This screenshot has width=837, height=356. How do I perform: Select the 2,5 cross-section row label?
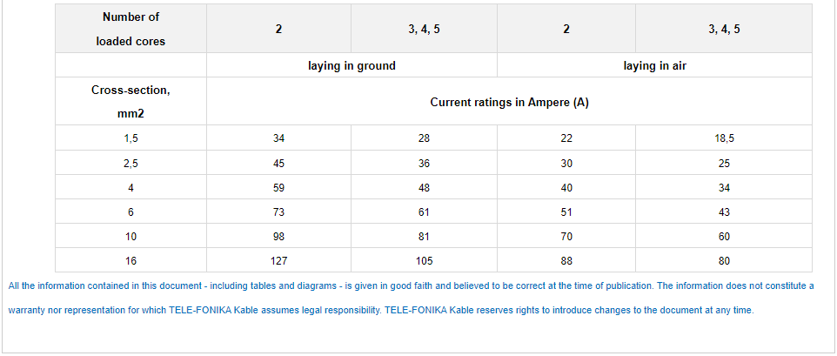tap(131, 163)
